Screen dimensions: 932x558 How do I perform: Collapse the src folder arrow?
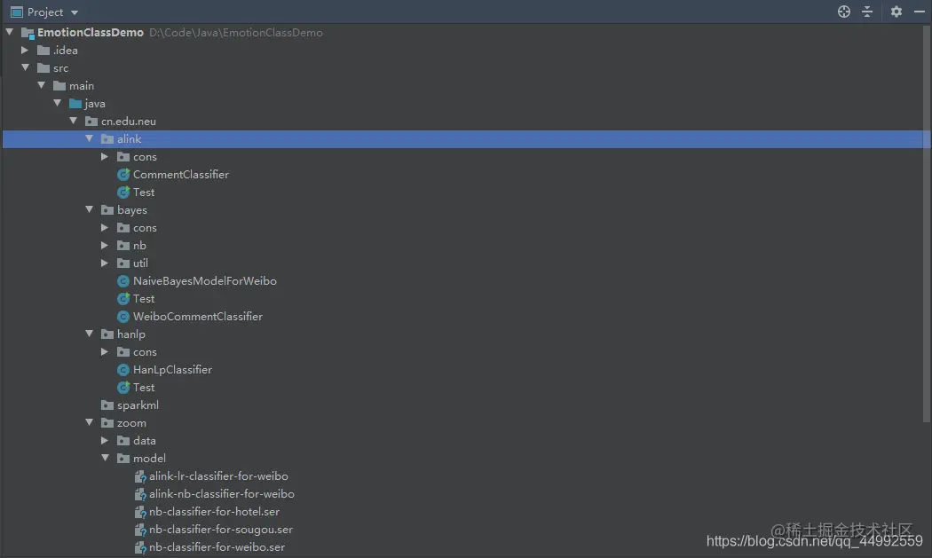[x=26, y=67]
